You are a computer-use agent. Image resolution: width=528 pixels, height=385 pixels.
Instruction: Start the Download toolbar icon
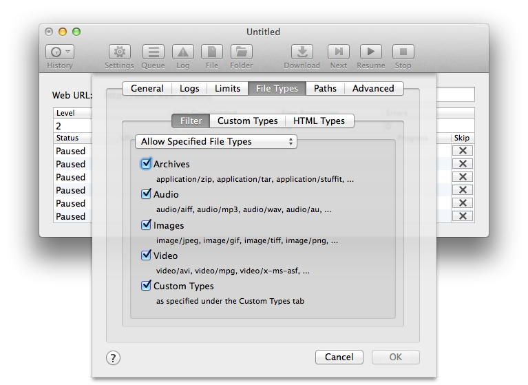(302, 52)
